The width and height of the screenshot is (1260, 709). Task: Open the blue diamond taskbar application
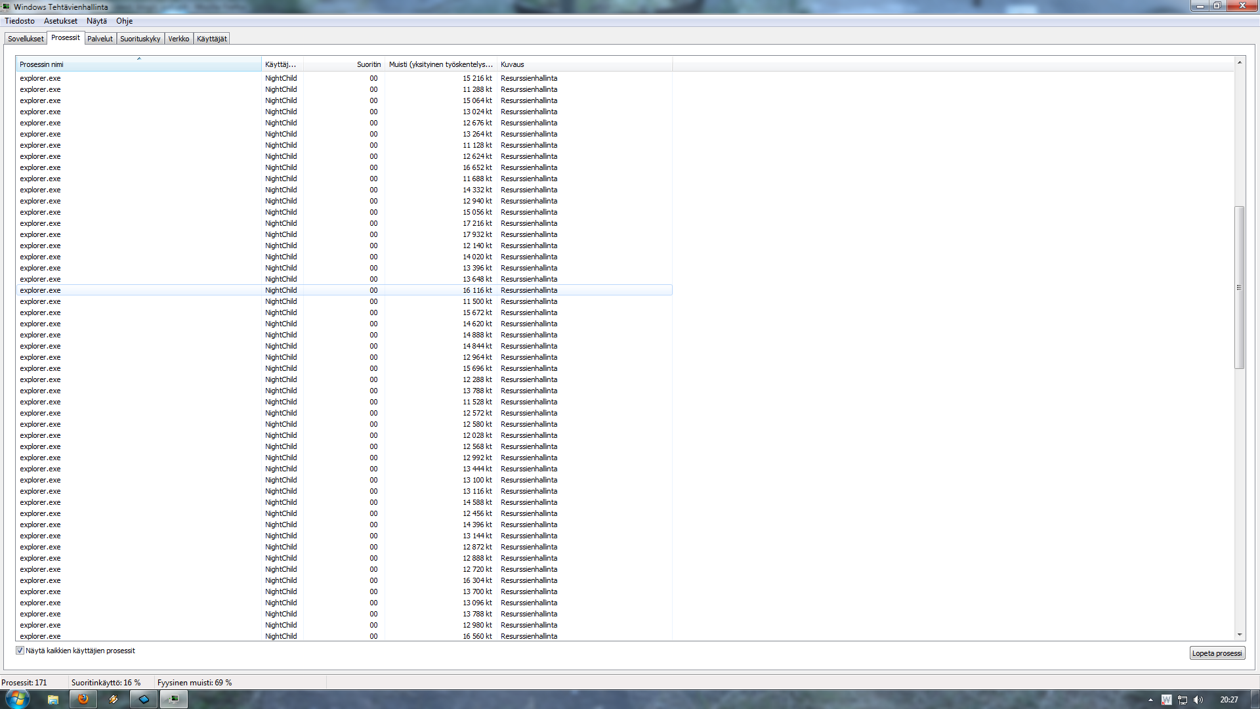click(x=144, y=699)
